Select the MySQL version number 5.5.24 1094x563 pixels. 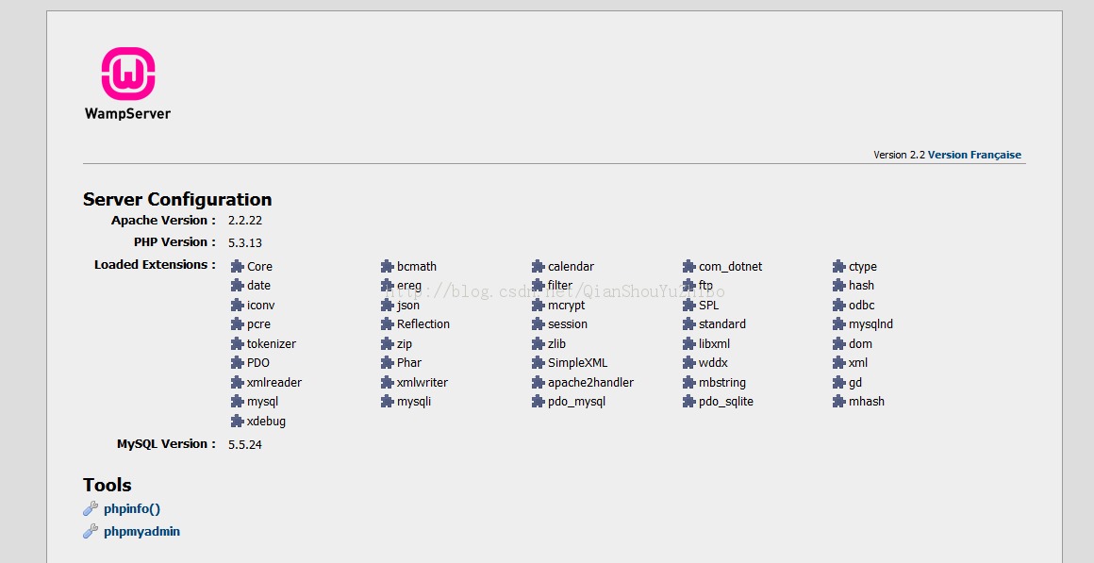[x=245, y=444]
